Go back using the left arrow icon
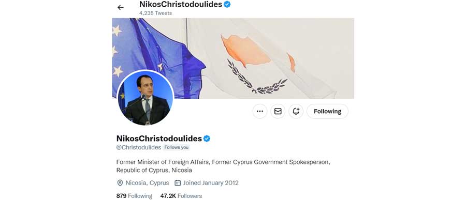Screen dimensions: 466x200 tap(120, 8)
